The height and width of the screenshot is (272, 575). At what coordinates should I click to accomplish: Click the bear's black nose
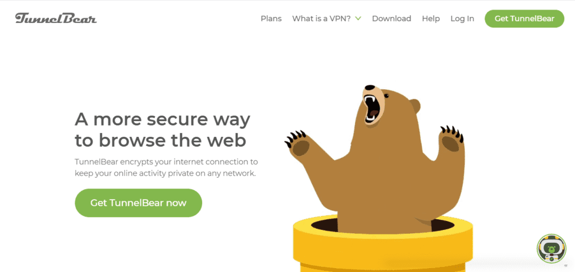[369, 88]
